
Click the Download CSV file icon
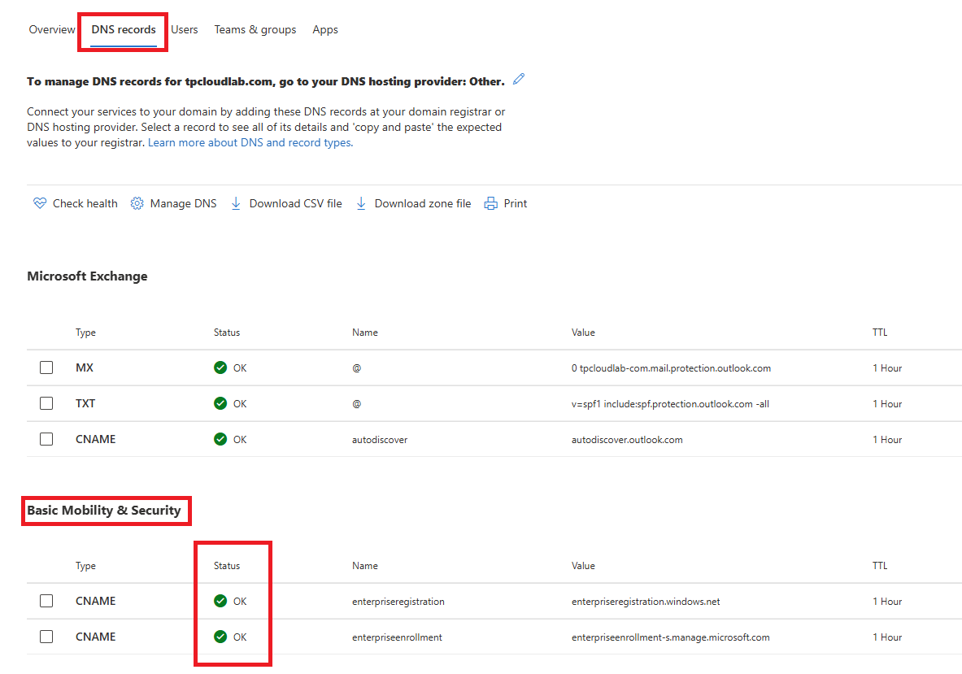(x=236, y=202)
